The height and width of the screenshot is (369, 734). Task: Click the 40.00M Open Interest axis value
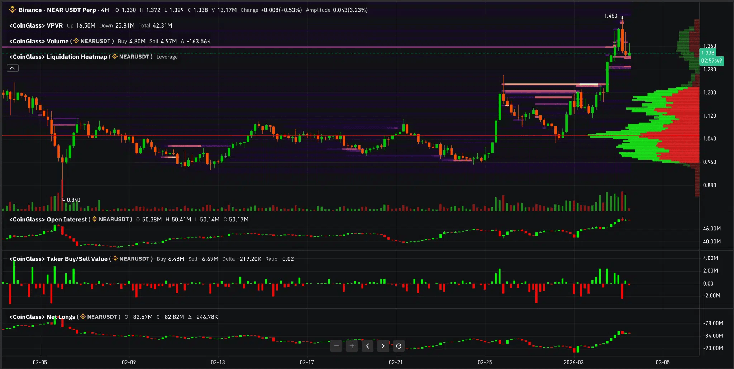pos(712,241)
